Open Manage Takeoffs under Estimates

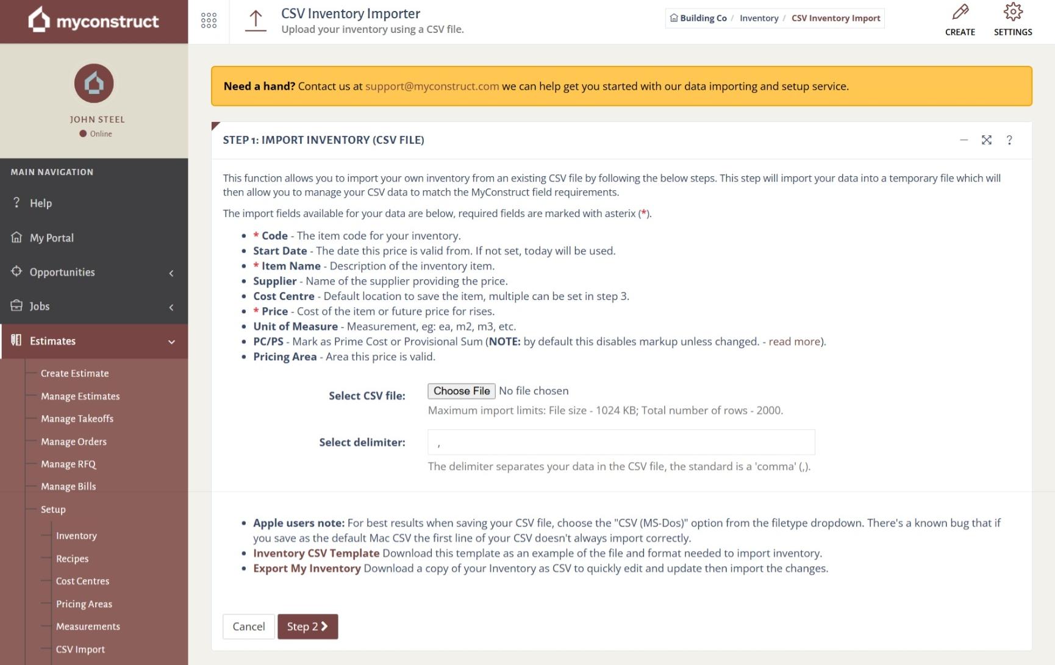pos(77,419)
